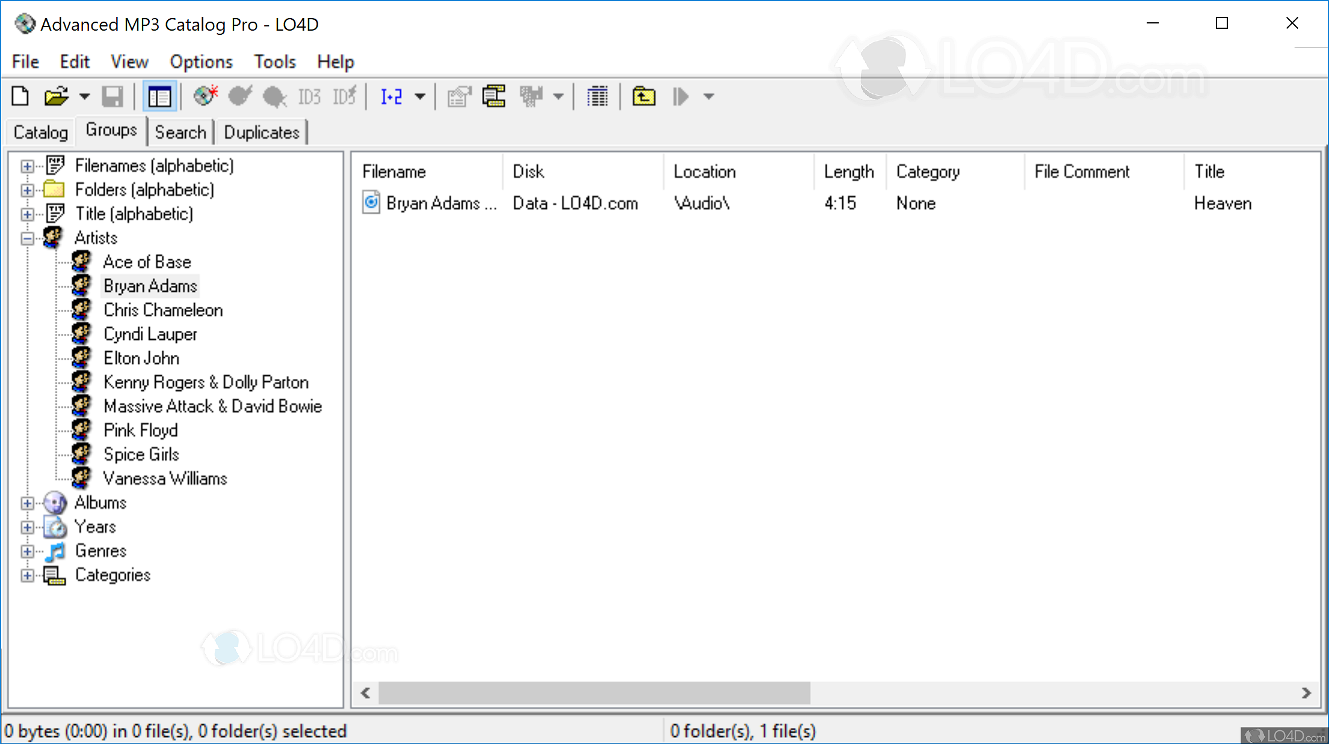1329x744 pixels.
Task: Click the Filename column header
Action: click(x=394, y=171)
